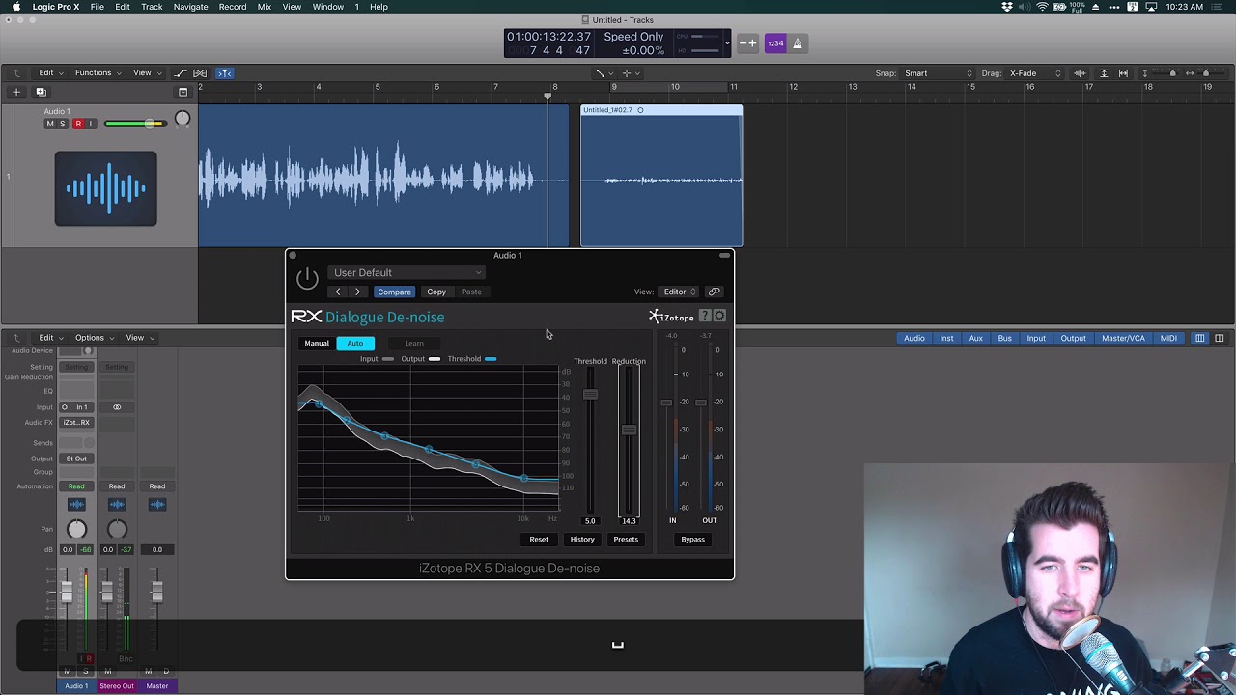Image resolution: width=1236 pixels, height=695 pixels.
Task: Click the add new track plus button
Action: (15, 92)
